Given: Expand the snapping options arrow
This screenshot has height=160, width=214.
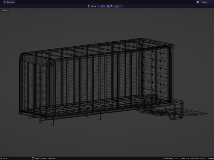Looking at the screenshot, I should (114, 6).
